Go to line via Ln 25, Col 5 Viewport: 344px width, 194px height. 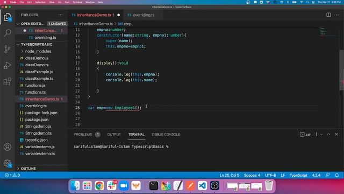coord(230,175)
